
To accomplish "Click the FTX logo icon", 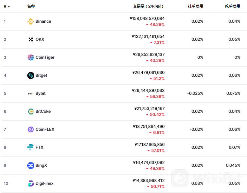I will click(31, 148).
